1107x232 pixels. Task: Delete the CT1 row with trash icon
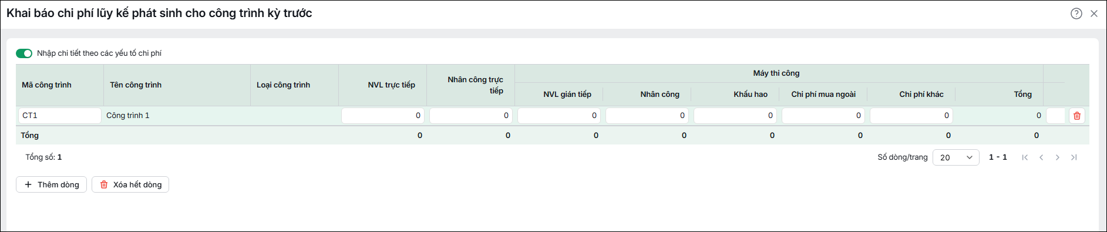1077,116
